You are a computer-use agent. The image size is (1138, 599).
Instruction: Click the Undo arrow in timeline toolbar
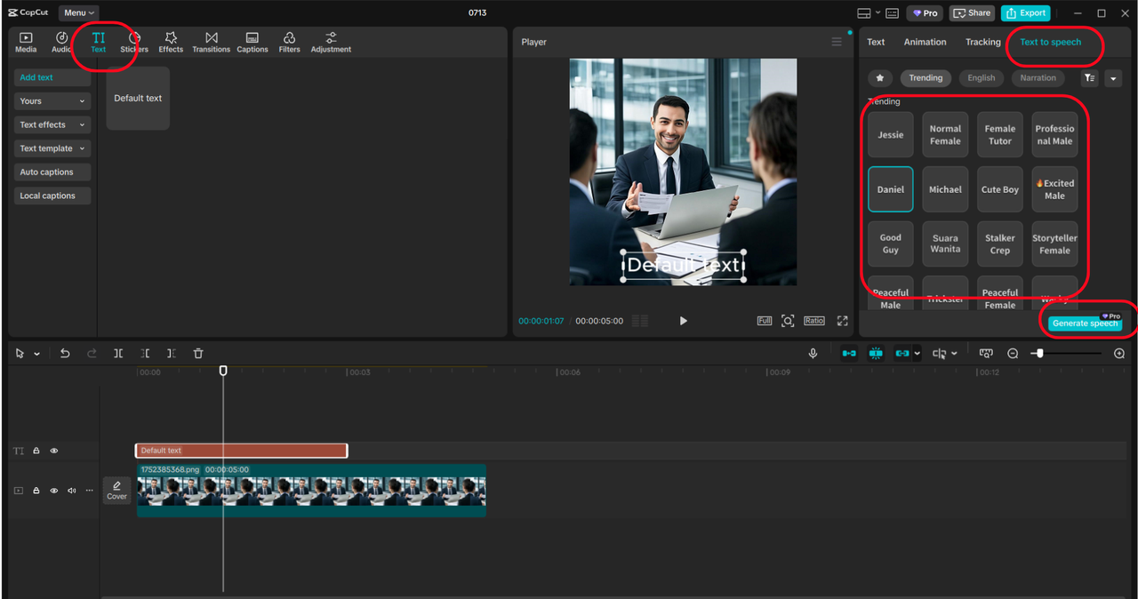coord(65,354)
